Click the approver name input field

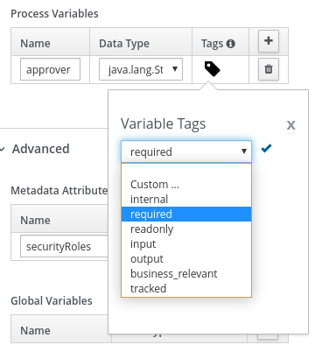(x=50, y=69)
